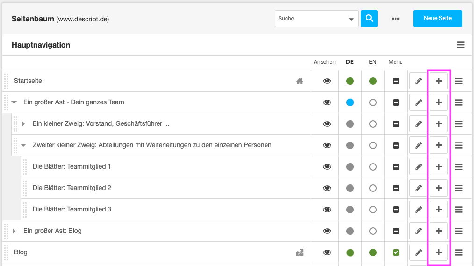Open the Suche dropdown arrow
The height and width of the screenshot is (266, 474).
(351, 19)
